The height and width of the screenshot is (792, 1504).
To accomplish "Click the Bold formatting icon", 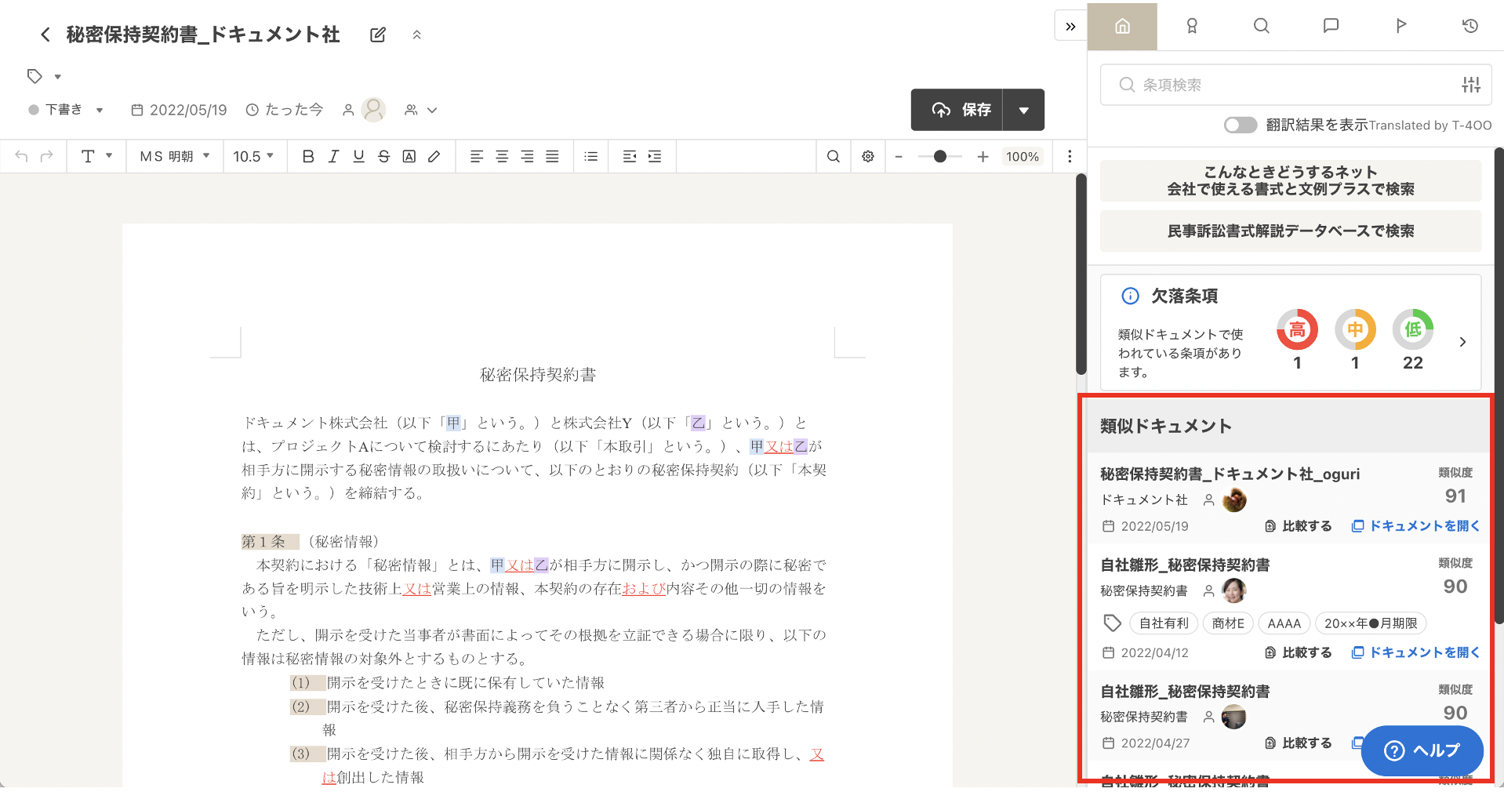I will pyautogui.click(x=308, y=157).
